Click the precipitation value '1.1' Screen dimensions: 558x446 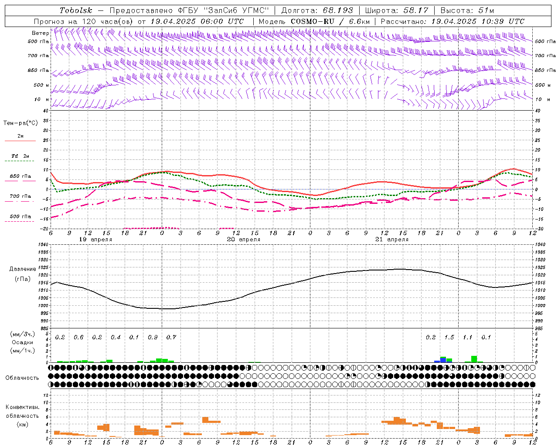pos(468,338)
